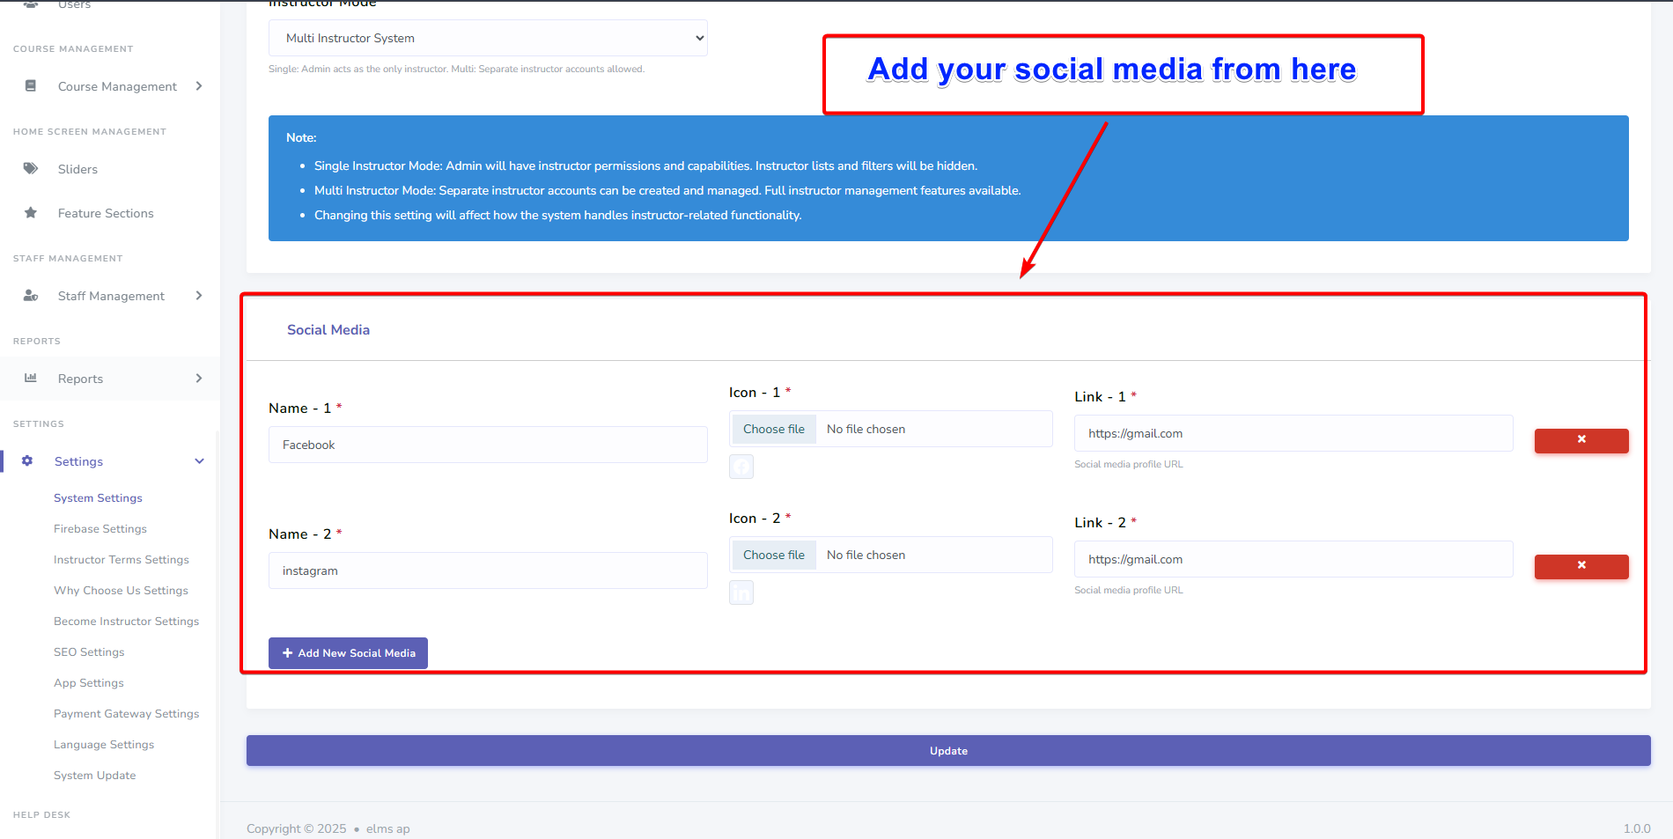The image size is (1673, 839).
Task: Click the Staff Management user icon
Action: tap(31, 296)
